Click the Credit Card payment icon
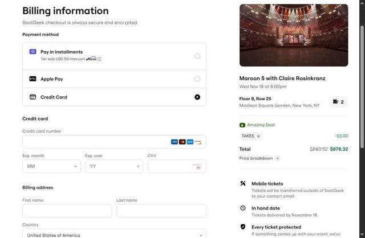Image resolution: width=365 pixels, height=238 pixels. click(33, 97)
